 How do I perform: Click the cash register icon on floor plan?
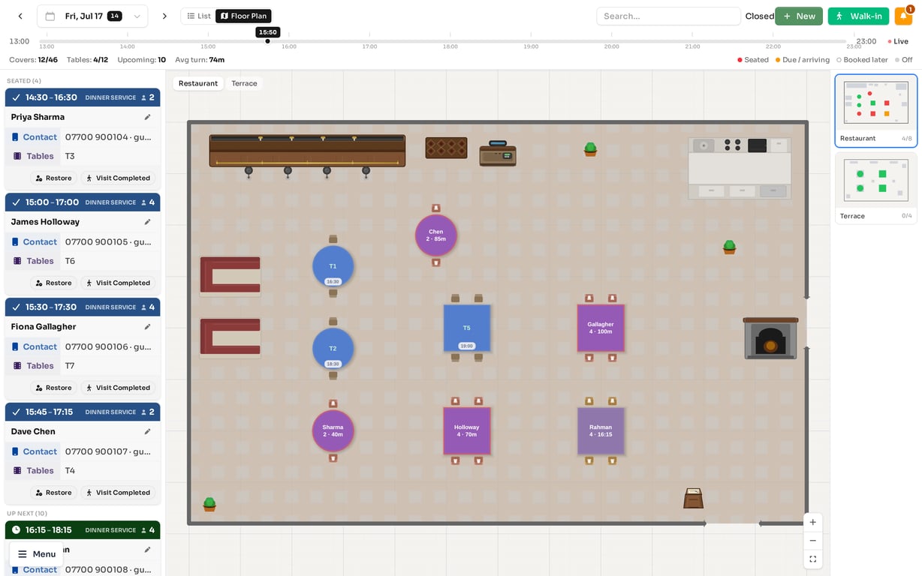(498, 153)
